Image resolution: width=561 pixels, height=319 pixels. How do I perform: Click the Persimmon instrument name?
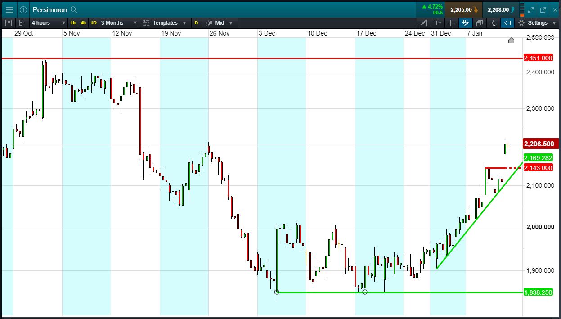click(x=49, y=9)
